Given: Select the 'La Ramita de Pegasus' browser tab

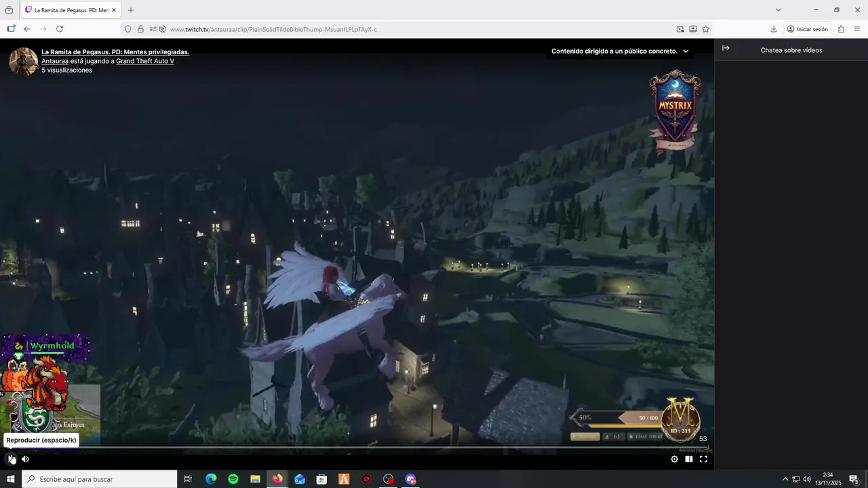Looking at the screenshot, I should pos(71,10).
